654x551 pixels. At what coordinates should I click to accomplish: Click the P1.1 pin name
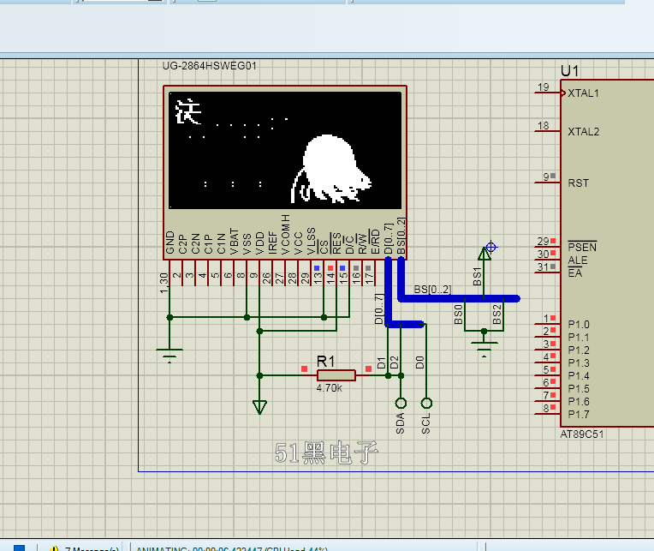(579, 338)
